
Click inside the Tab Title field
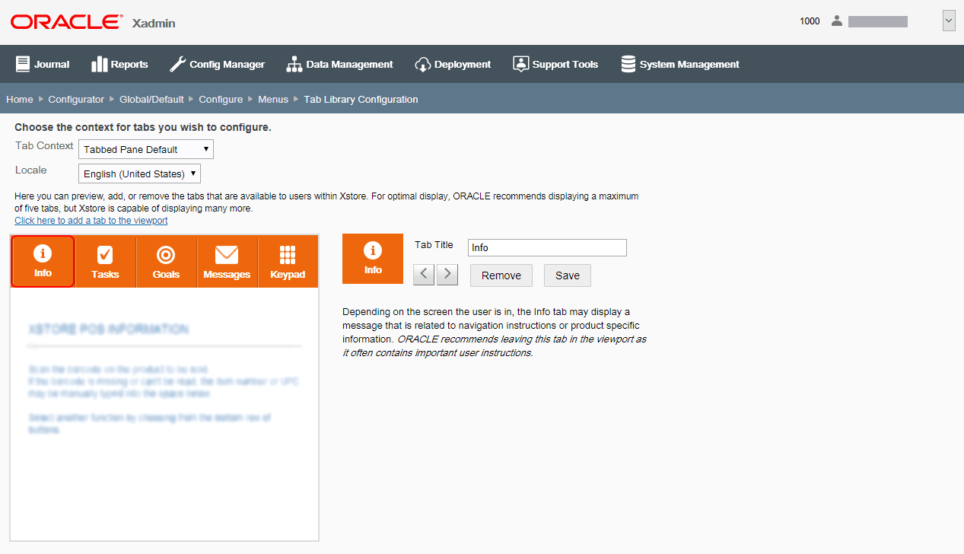coord(546,247)
